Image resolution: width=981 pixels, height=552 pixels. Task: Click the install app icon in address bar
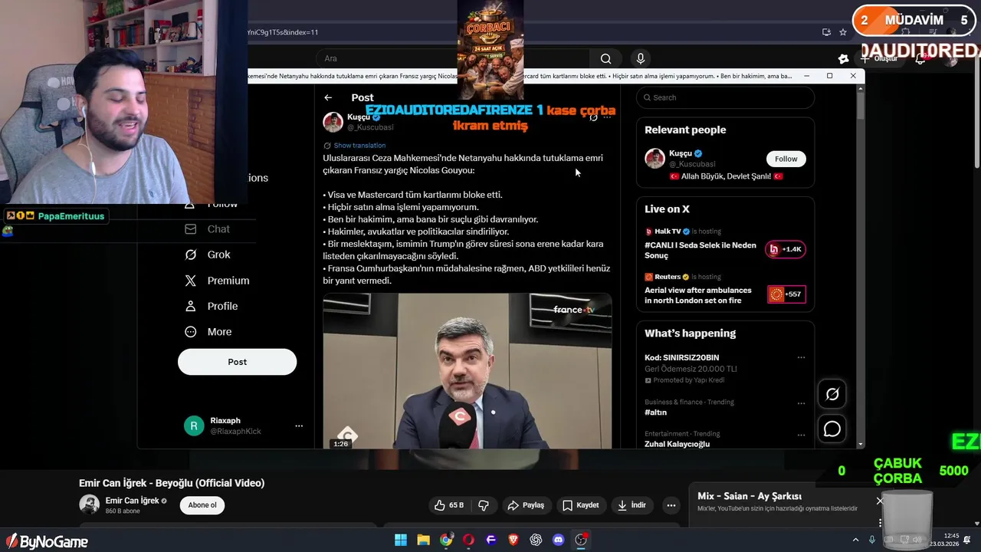tap(826, 32)
